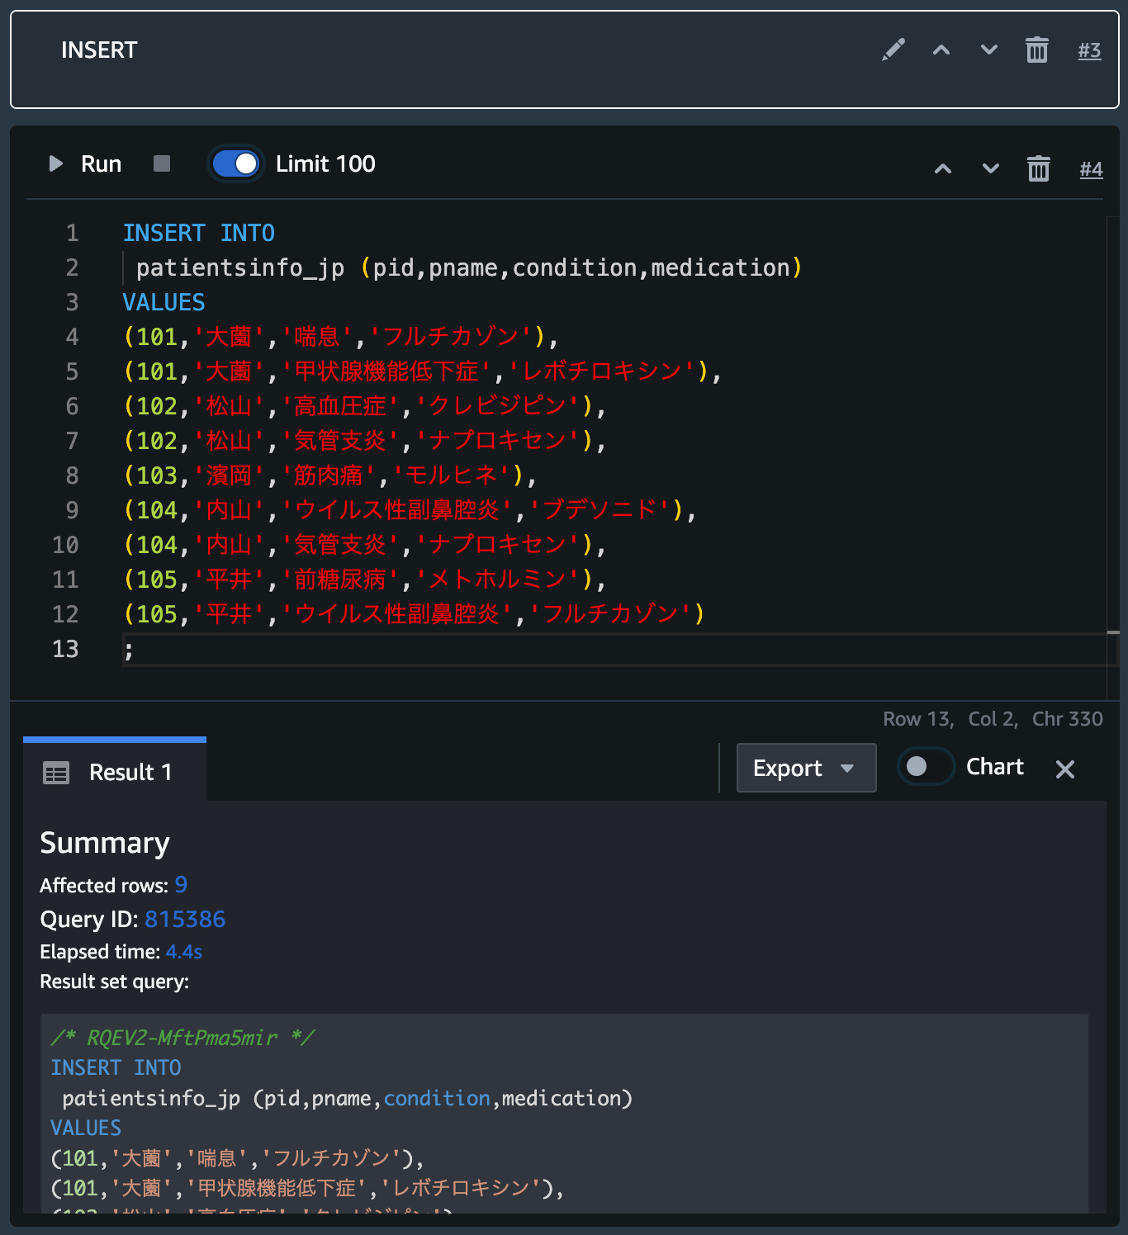Open the Export dropdown
This screenshot has height=1235, width=1128.
click(805, 768)
